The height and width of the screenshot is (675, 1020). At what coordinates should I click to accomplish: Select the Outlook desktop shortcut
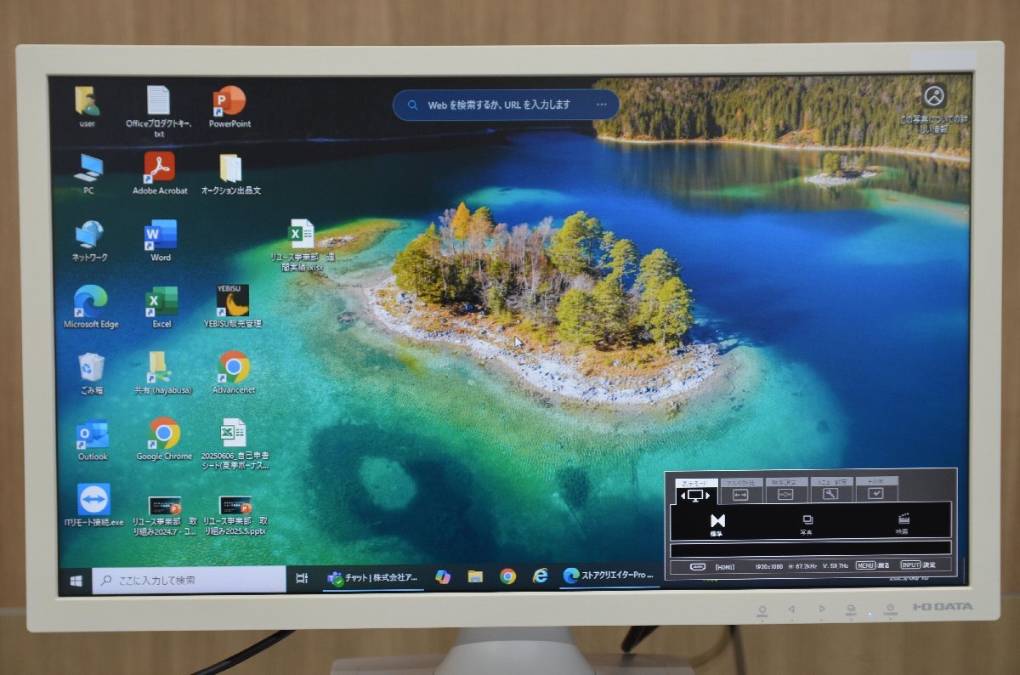[x=93, y=440]
